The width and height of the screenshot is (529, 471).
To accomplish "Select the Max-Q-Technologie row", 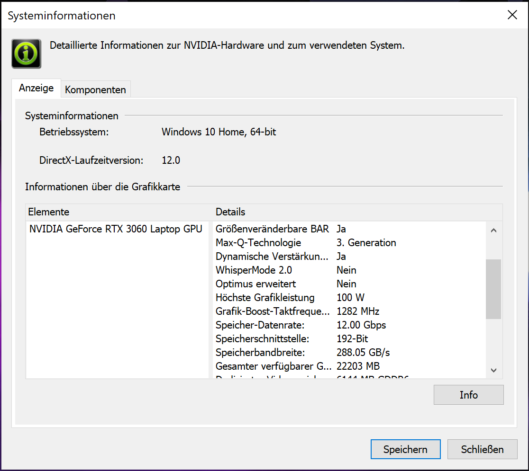I will (258, 243).
